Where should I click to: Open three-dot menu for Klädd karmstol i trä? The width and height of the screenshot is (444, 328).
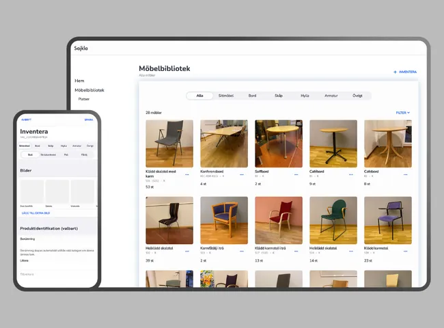click(296, 251)
